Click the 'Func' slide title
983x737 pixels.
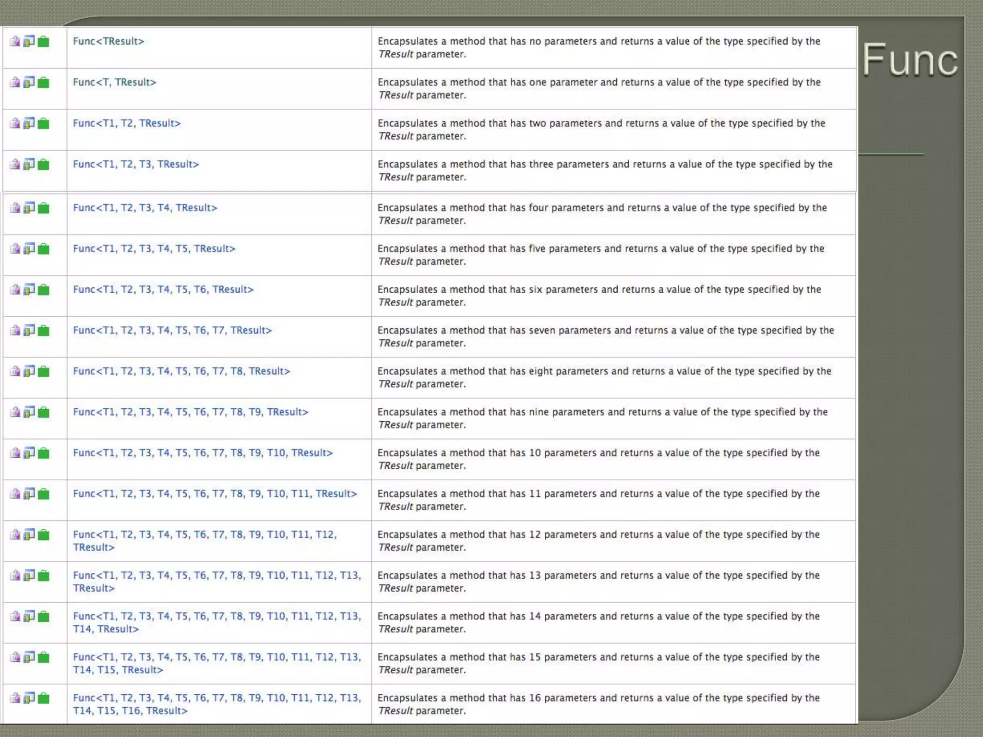pyautogui.click(x=910, y=59)
